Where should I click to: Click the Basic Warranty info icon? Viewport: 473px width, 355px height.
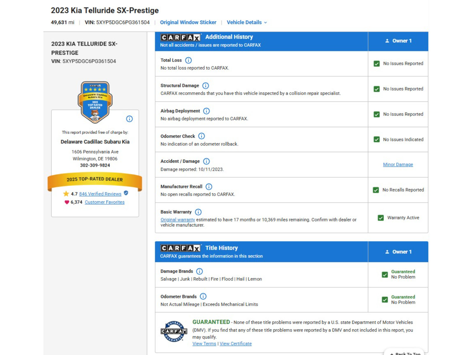[198, 212]
